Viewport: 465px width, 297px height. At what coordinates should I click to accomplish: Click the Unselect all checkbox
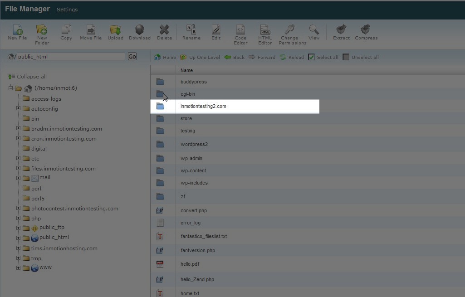click(x=346, y=57)
